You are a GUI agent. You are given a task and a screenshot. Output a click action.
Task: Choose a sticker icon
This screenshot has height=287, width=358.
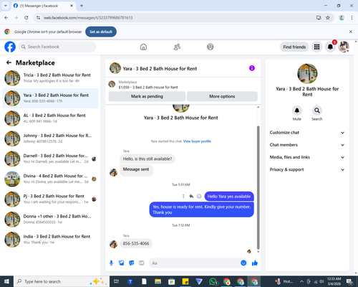(x=132, y=263)
